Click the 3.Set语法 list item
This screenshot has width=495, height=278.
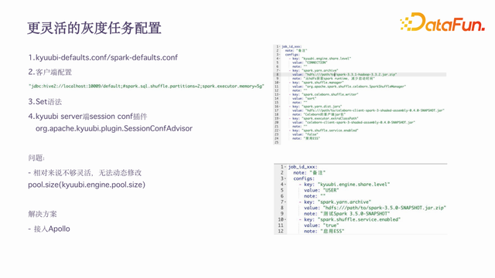click(x=45, y=102)
